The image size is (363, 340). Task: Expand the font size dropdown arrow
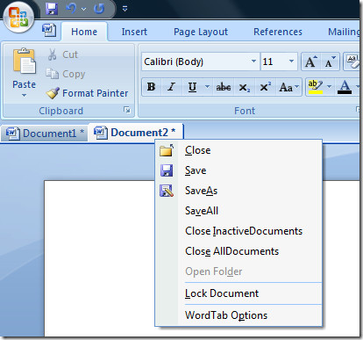(x=291, y=61)
